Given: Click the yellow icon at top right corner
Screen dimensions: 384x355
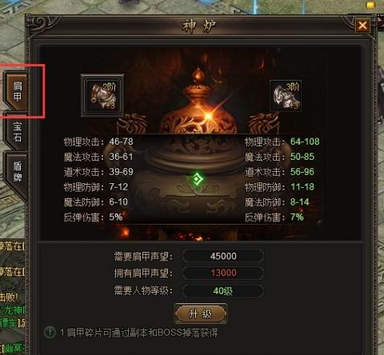Looking at the screenshot, I should pyautogui.click(x=370, y=5).
